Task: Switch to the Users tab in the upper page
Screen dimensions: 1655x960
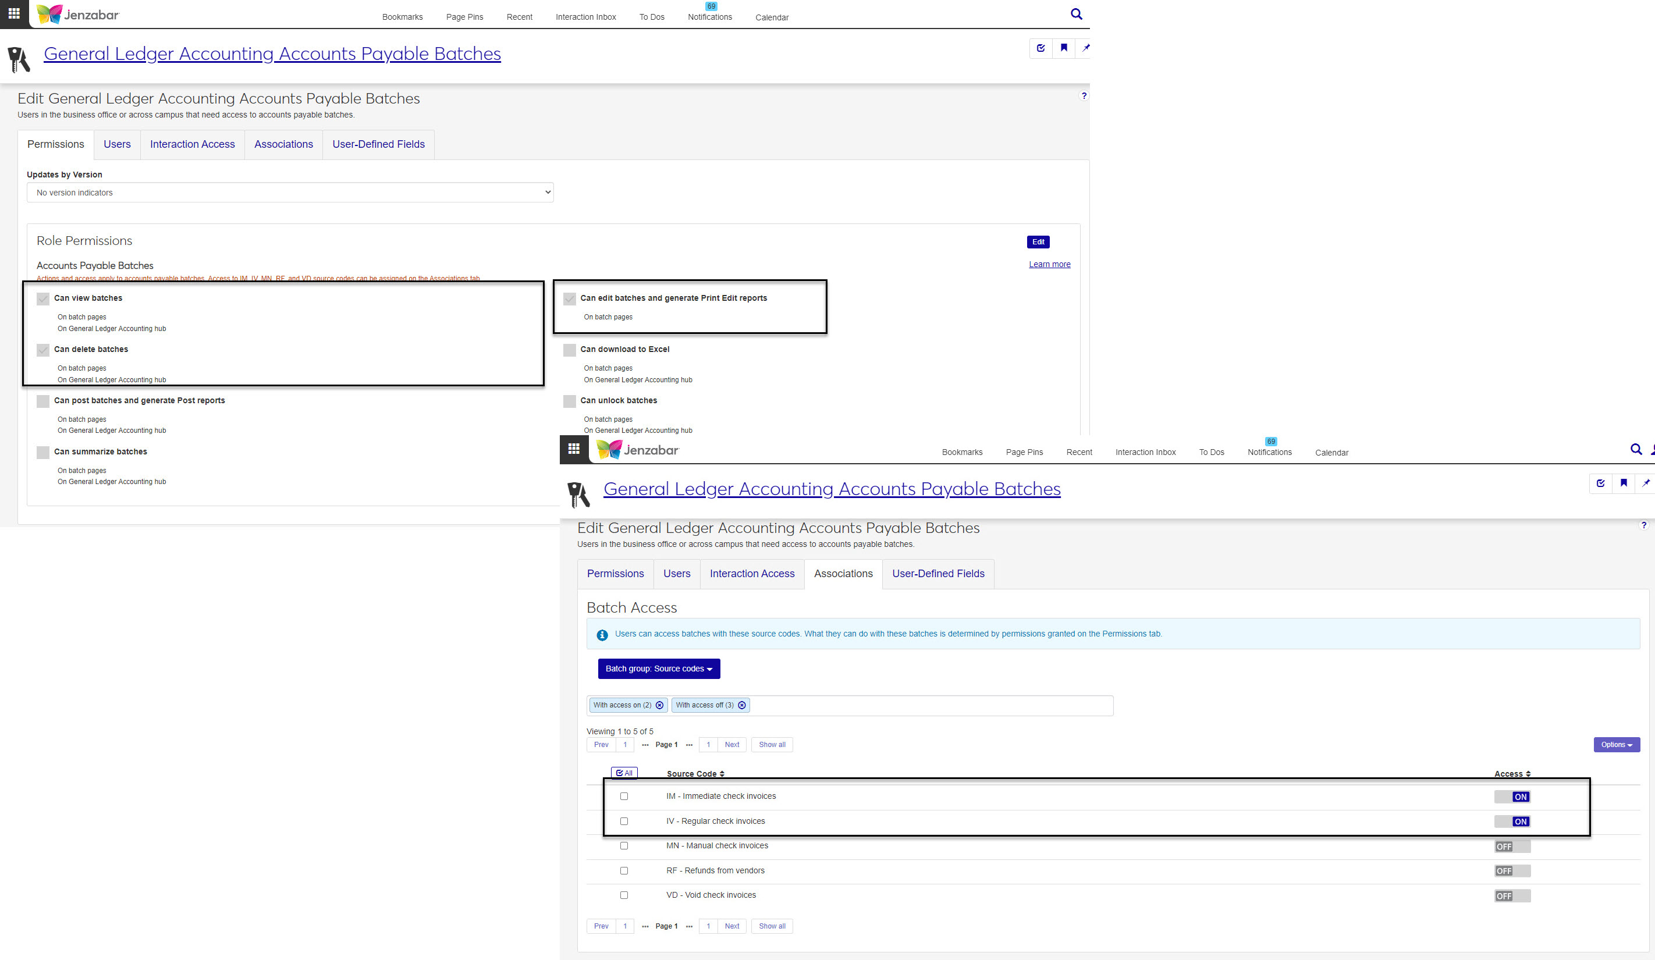Action: (x=117, y=144)
